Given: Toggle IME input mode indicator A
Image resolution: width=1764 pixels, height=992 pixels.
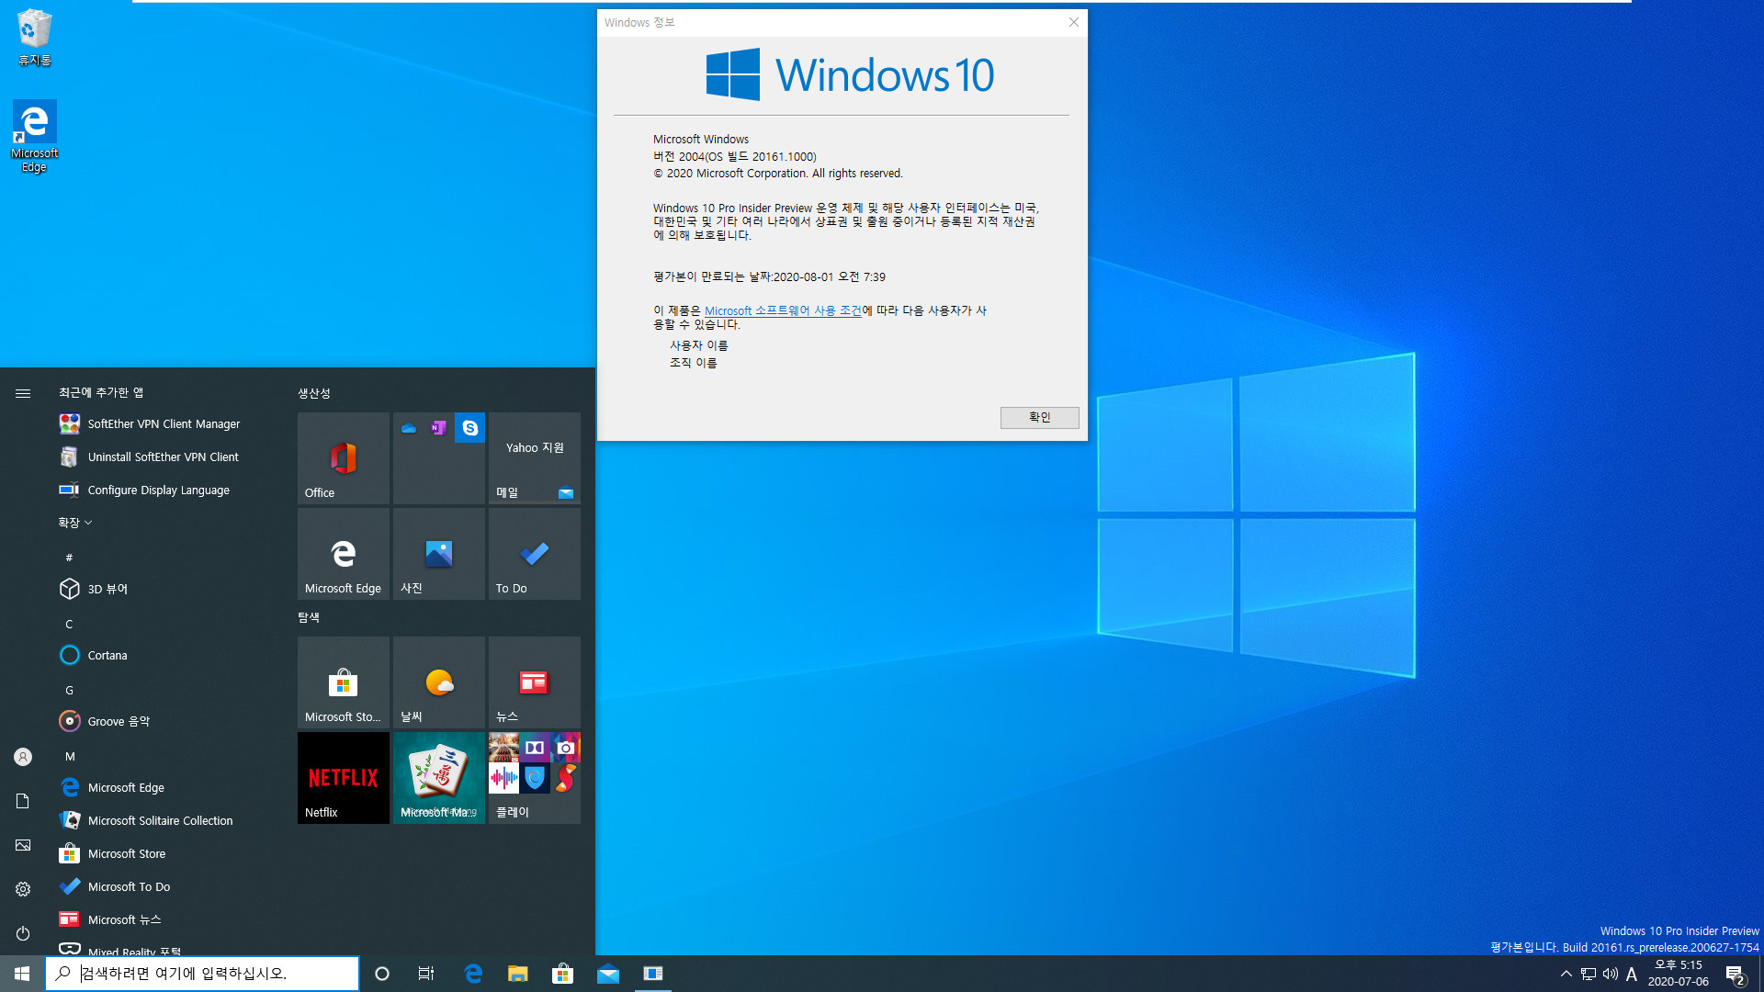Looking at the screenshot, I should point(1632,974).
